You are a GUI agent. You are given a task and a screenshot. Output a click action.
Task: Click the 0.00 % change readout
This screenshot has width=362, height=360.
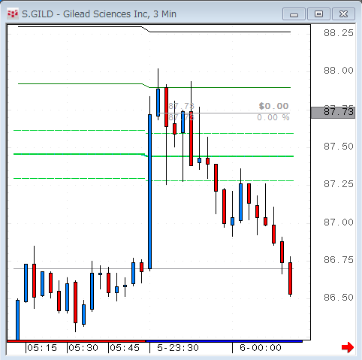[273, 117]
